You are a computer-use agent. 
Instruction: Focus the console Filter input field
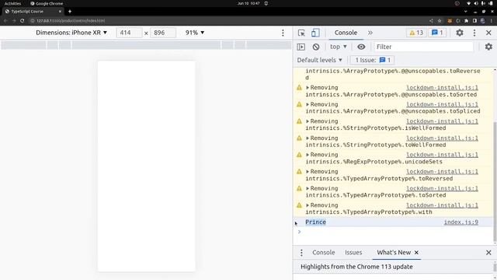coord(424,47)
